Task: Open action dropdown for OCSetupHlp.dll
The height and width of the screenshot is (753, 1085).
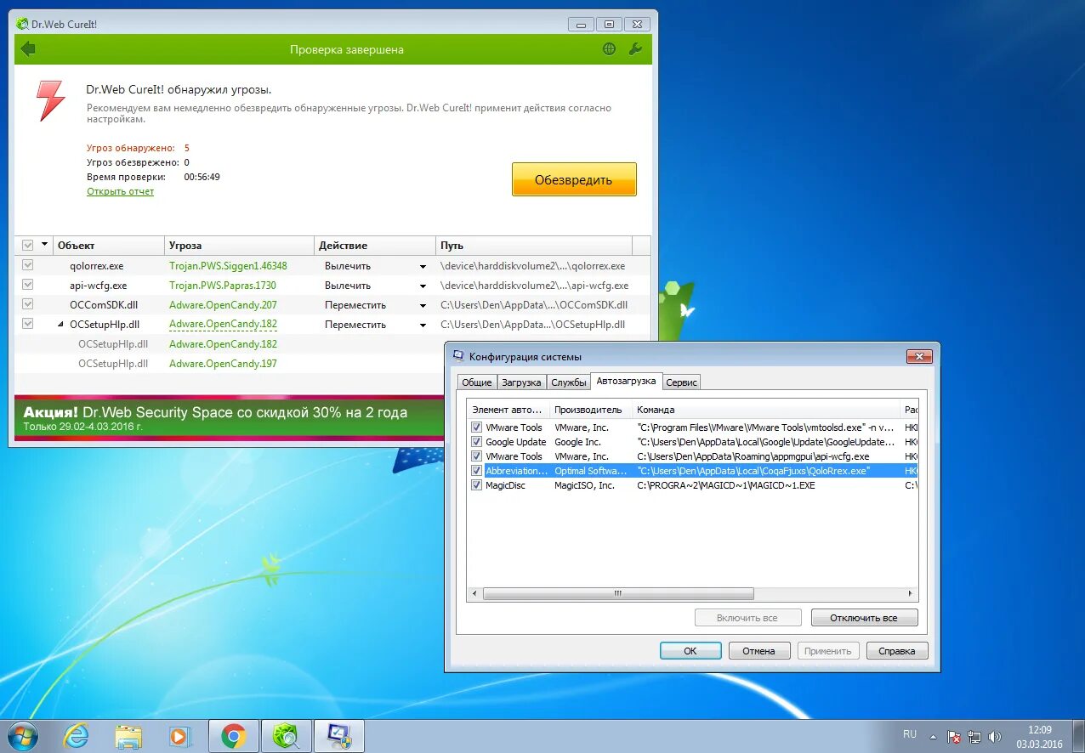Action: (423, 325)
